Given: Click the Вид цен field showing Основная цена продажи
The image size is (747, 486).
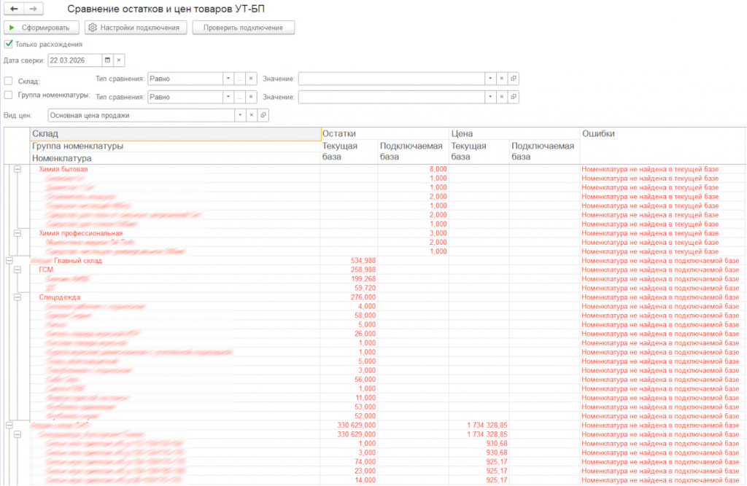Looking at the screenshot, I should point(142,115).
